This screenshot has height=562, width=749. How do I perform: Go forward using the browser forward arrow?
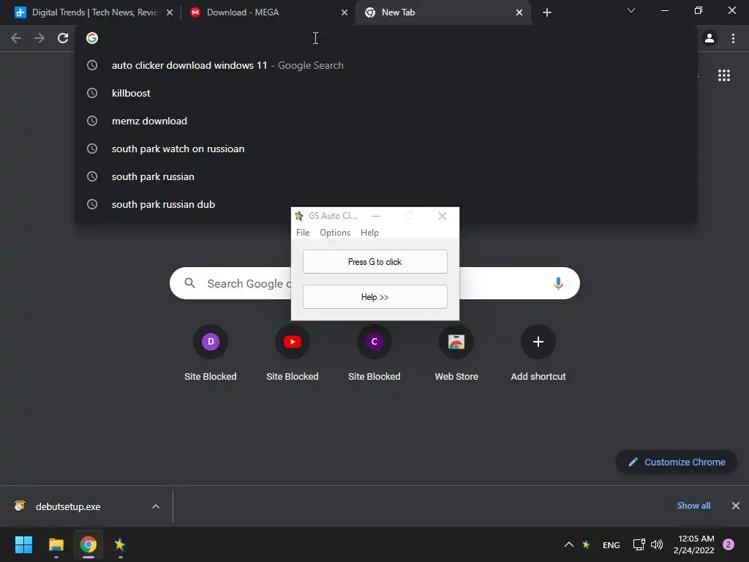pos(39,38)
